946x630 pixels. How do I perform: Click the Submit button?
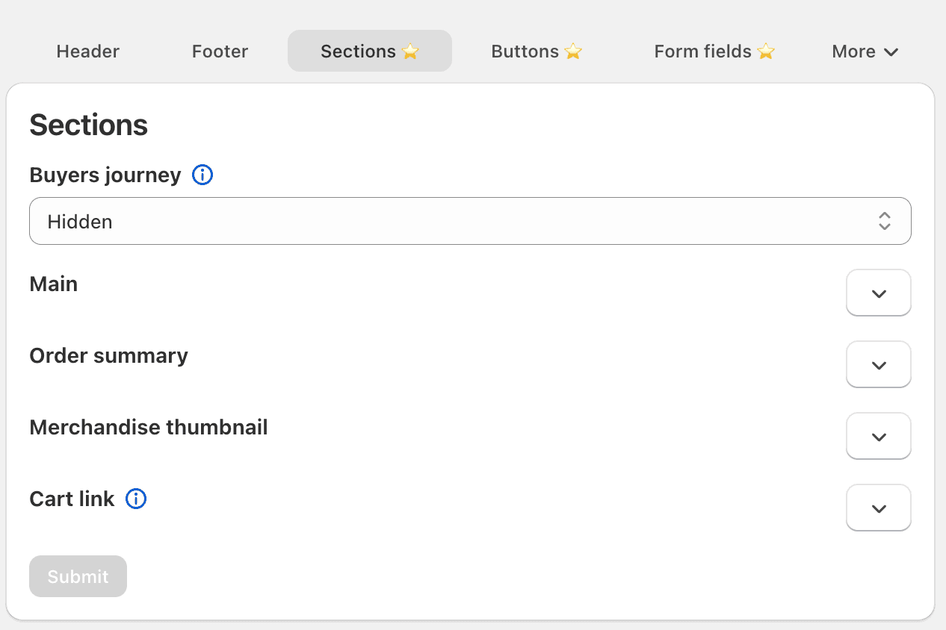(x=78, y=576)
